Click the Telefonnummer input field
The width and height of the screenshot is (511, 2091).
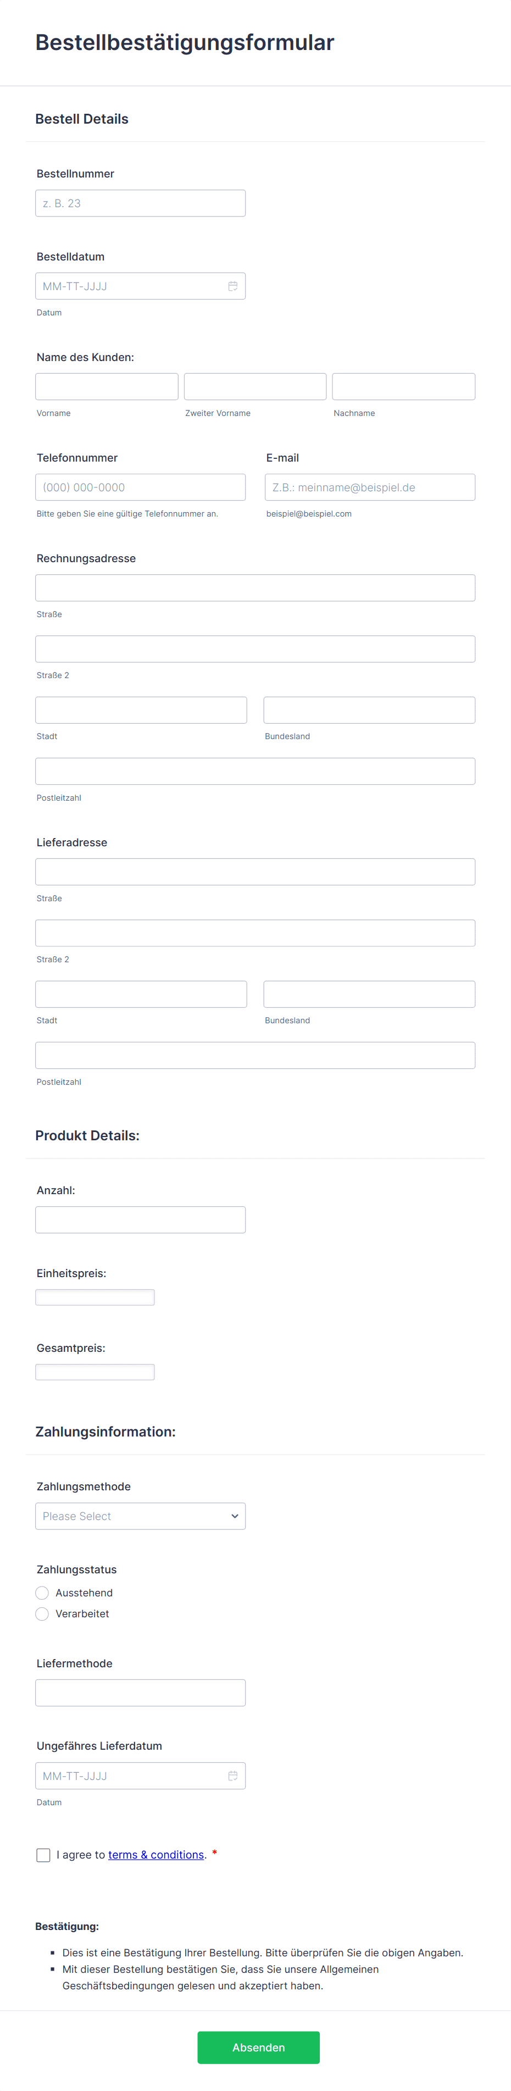coord(140,486)
